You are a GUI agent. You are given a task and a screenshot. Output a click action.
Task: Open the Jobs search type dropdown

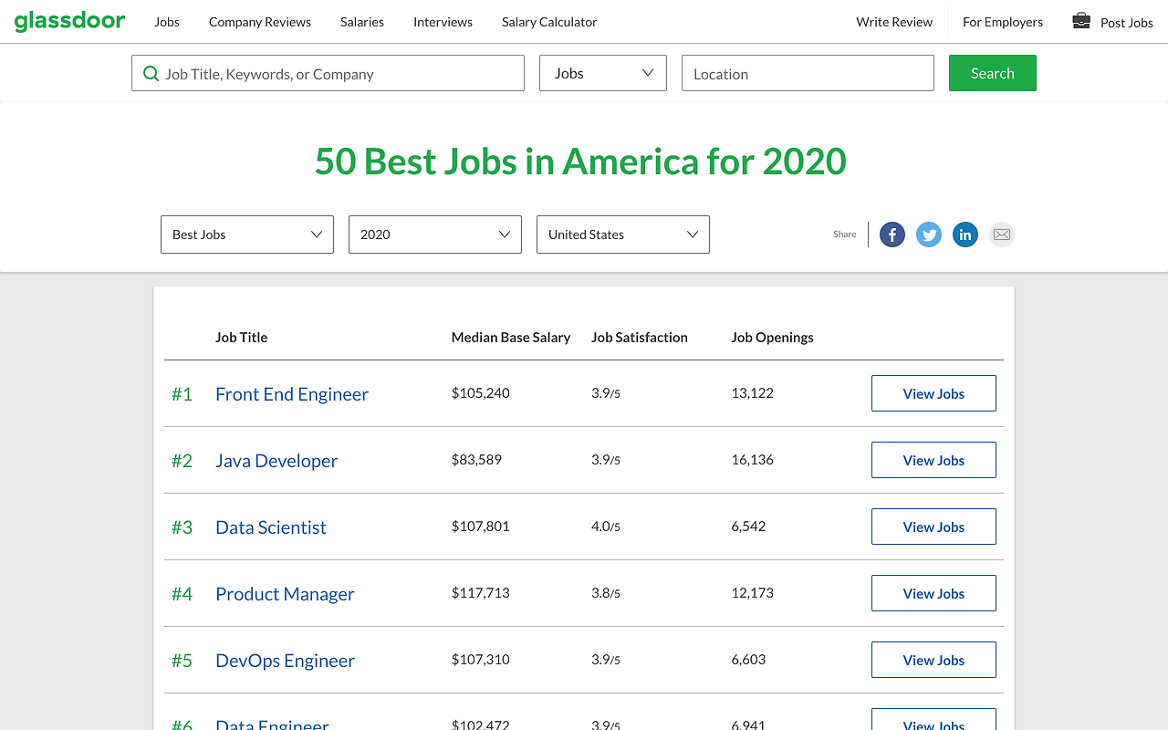(603, 73)
